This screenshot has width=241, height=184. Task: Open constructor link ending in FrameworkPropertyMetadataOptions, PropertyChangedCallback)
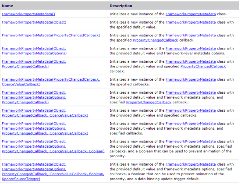point(34,97)
